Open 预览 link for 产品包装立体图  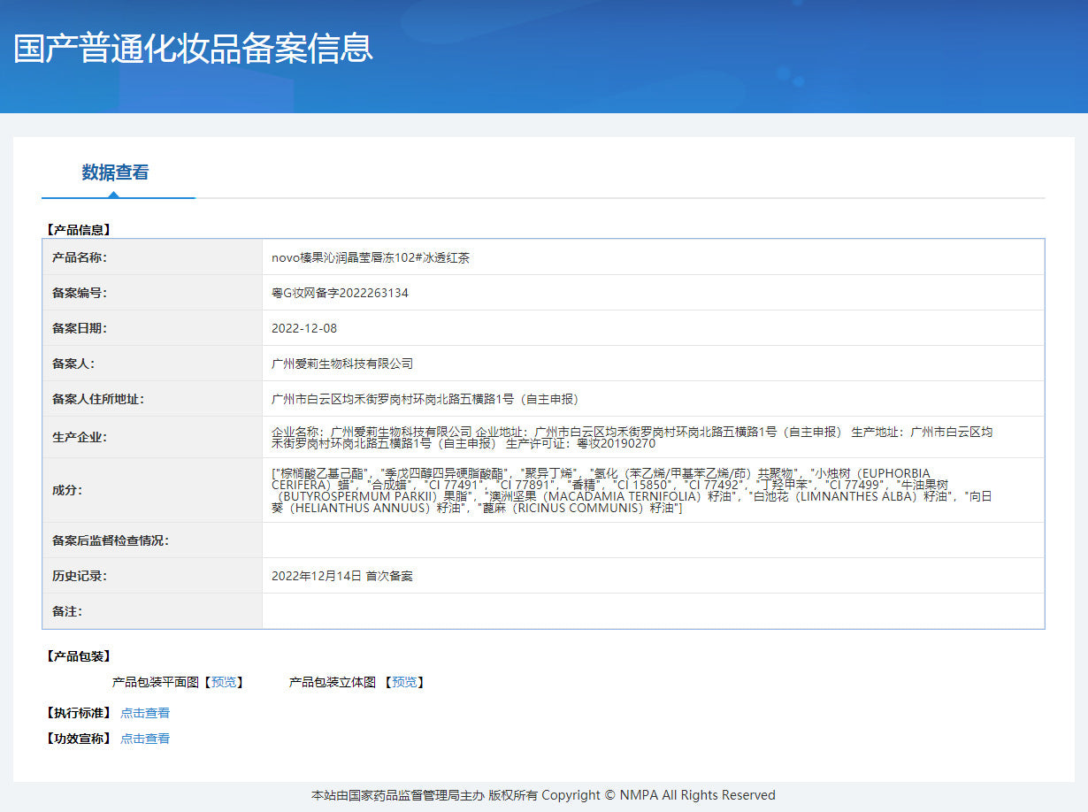[x=404, y=682]
